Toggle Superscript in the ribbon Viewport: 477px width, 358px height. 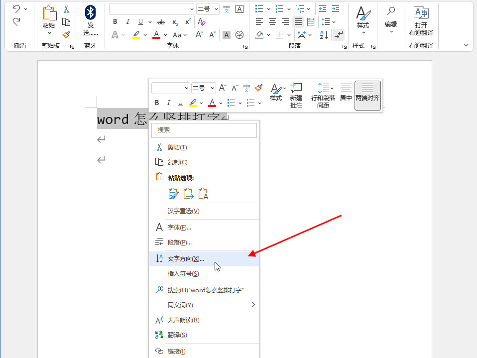pos(188,21)
